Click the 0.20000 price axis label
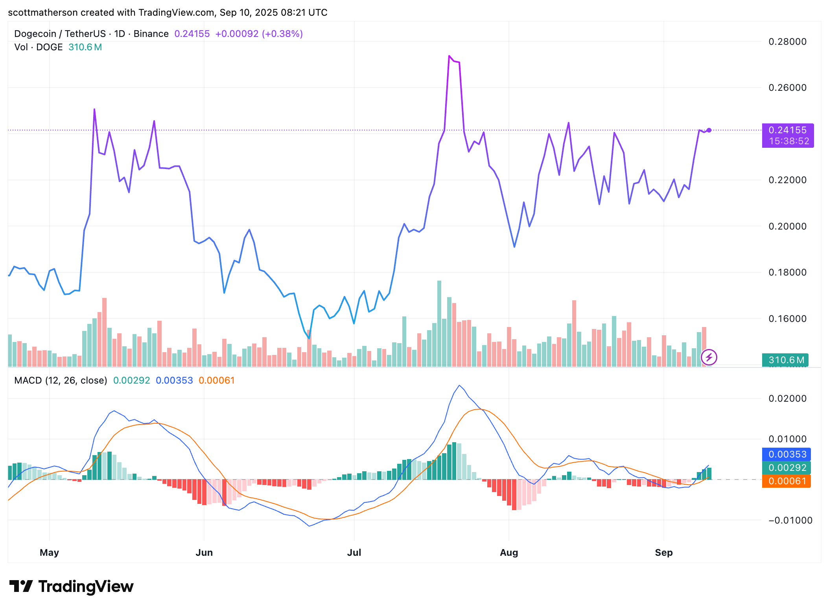The width and height of the screenshot is (829, 610). pyautogui.click(x=787, y=226)
